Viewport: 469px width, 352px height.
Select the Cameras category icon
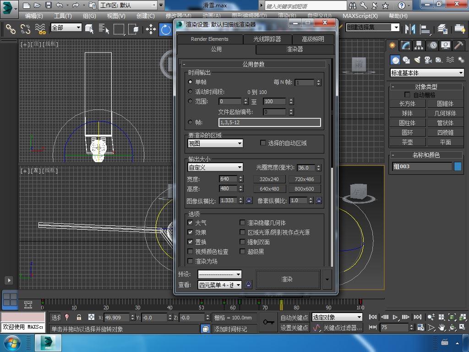428,60
